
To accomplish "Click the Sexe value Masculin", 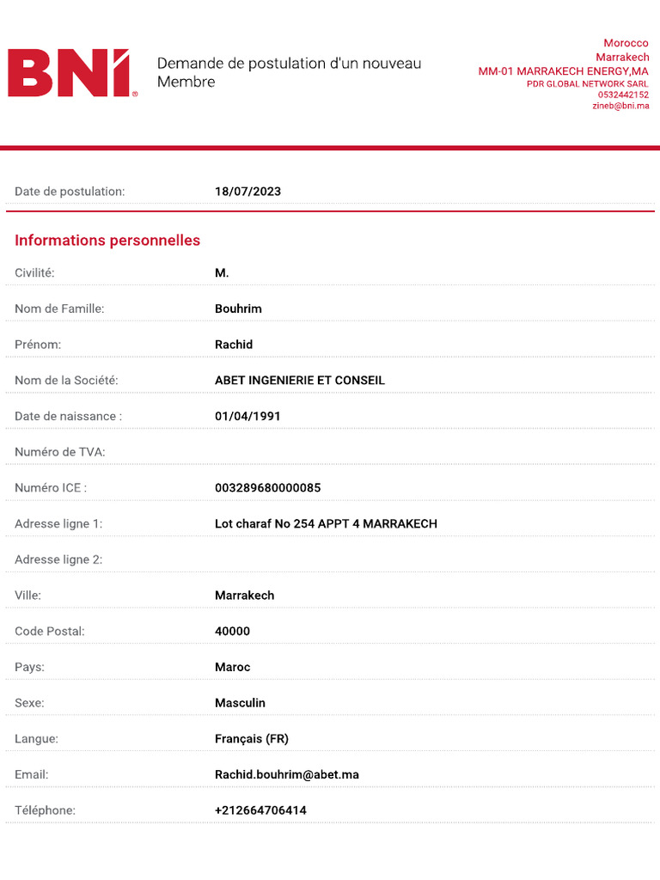I will coord(240,703).
